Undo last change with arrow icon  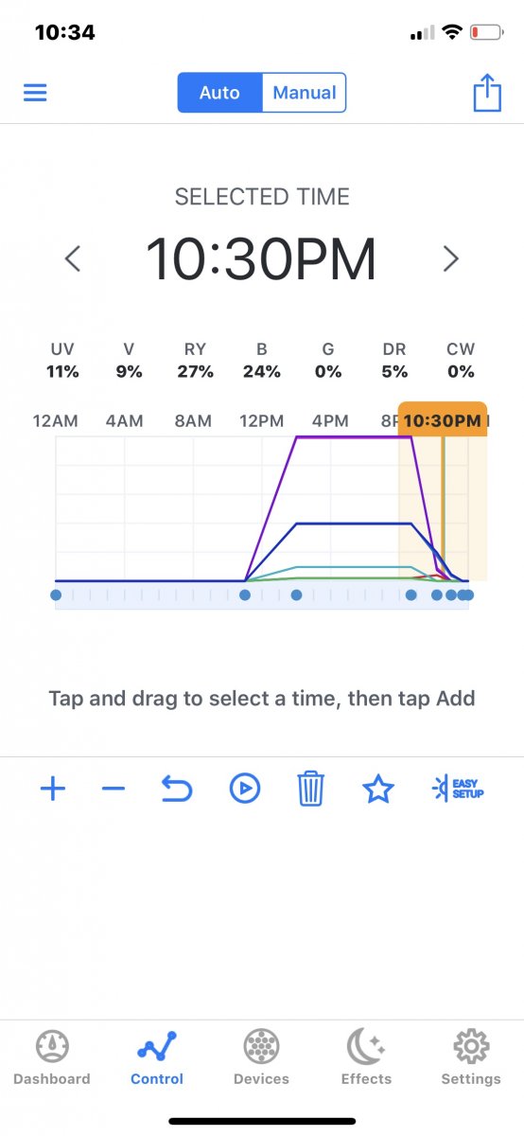(176, 788)
